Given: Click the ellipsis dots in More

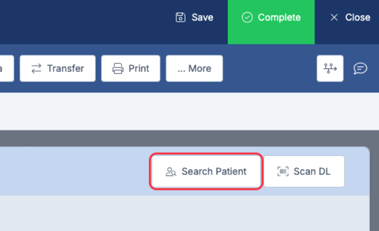Looking at the screenshot, I should point(182,69).
